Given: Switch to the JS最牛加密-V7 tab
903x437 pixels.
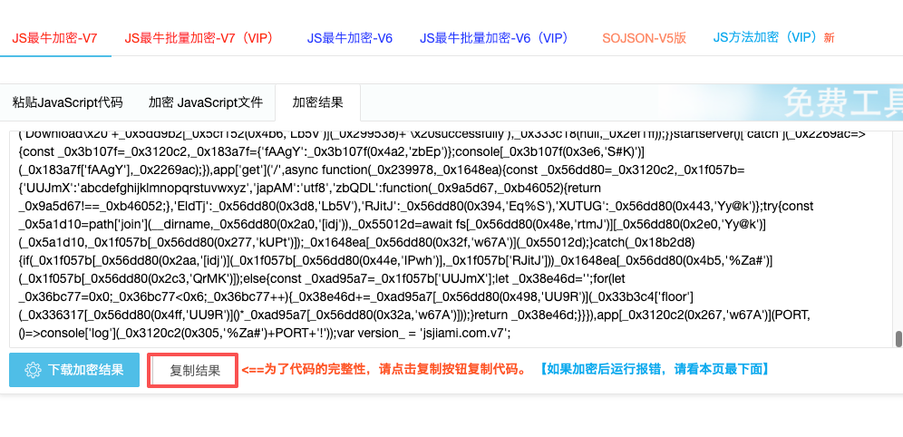Looking at the screenshot, I should click(54, 38).
